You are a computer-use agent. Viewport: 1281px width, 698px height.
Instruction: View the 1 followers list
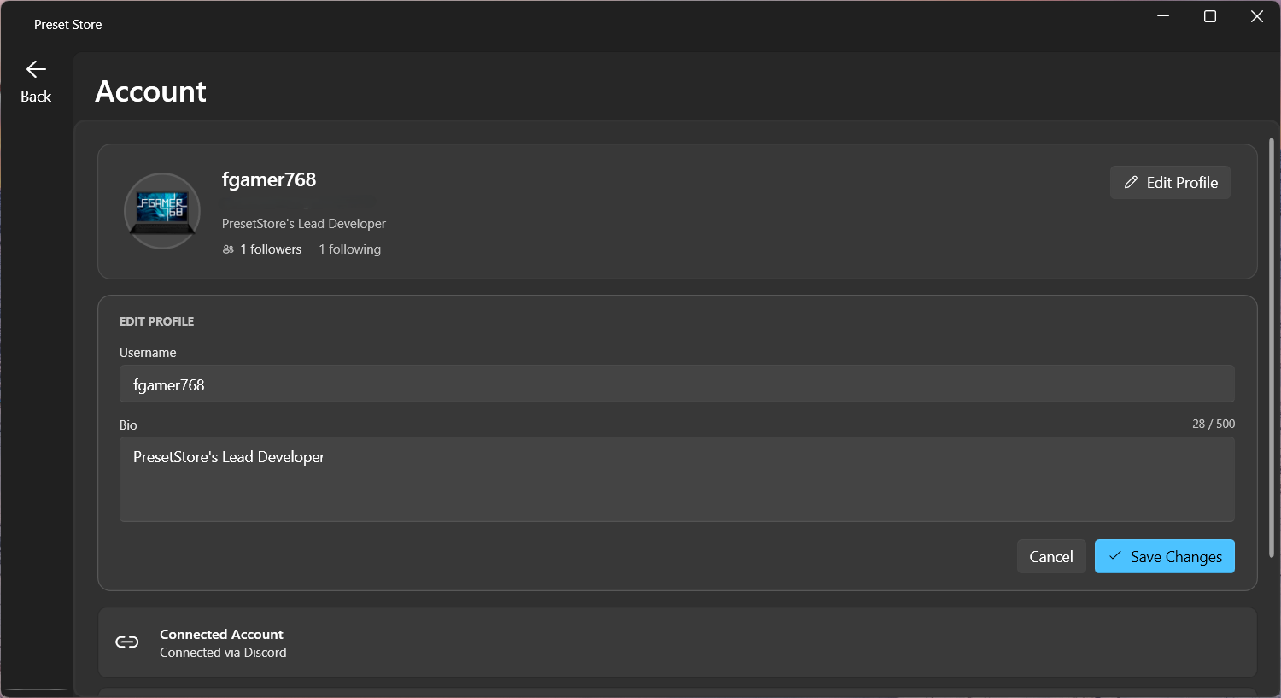click(262, 249)
